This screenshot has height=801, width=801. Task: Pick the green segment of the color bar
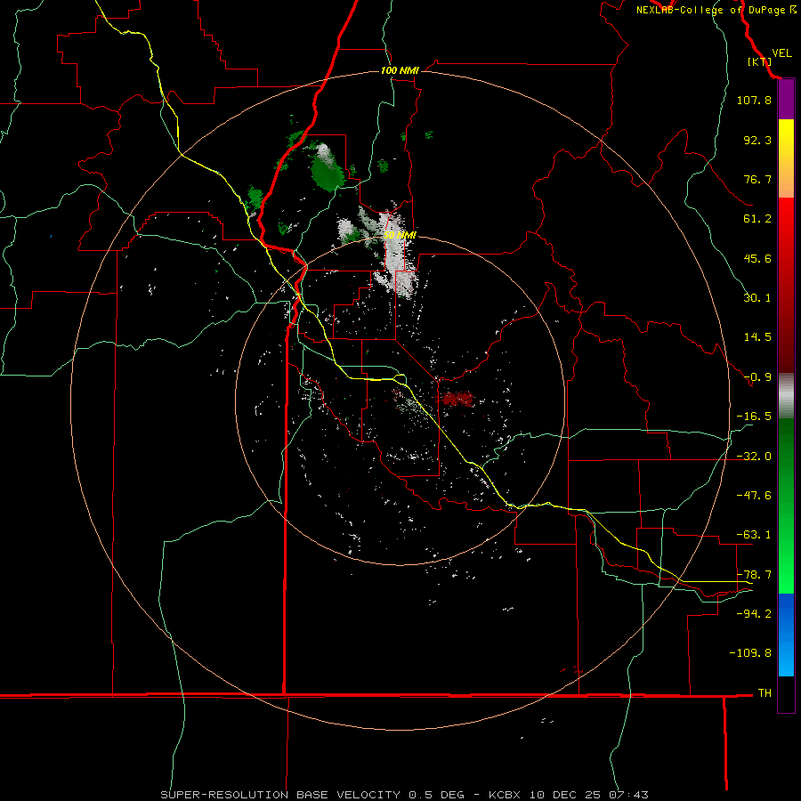[x=786, y=506]
